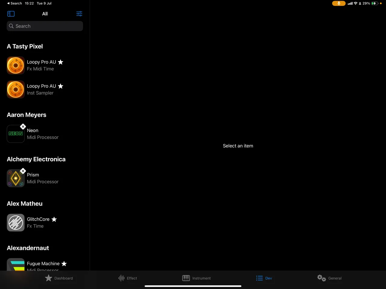Switch to the Dashboard tab

pyautogui.click(x=59, y=278)
